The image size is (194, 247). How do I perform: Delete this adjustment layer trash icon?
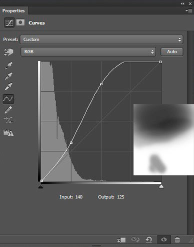point(177,240)
